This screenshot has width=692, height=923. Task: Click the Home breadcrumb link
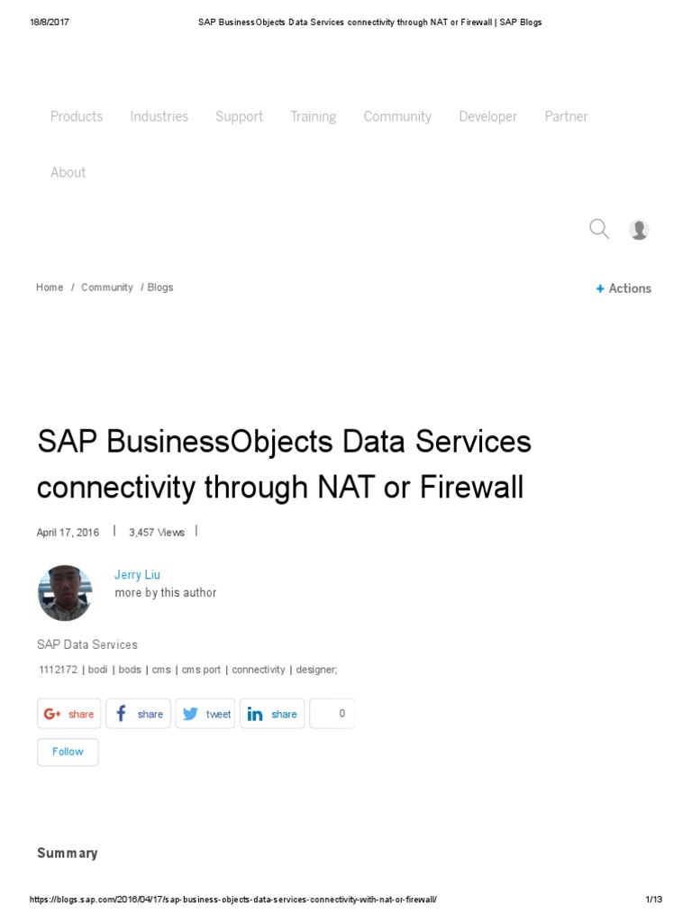[50, 288]
